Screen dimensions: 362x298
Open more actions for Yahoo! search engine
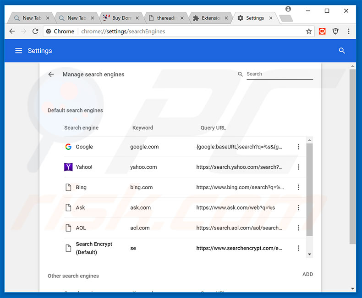click(298, 167)
